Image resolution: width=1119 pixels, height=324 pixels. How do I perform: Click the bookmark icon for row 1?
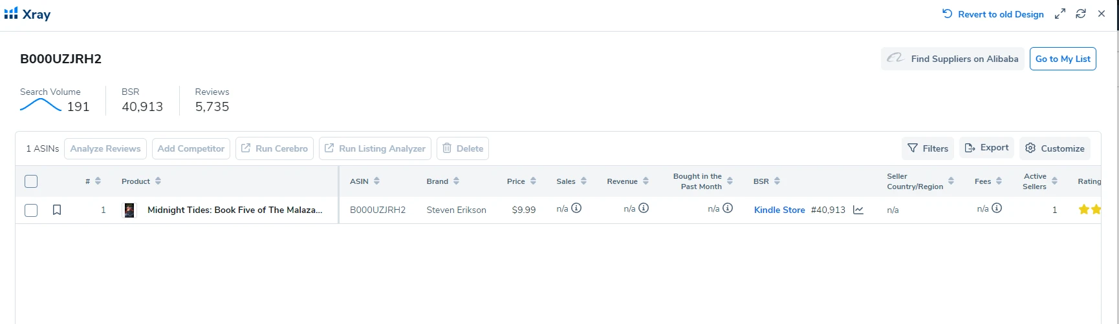pos(57,210)
